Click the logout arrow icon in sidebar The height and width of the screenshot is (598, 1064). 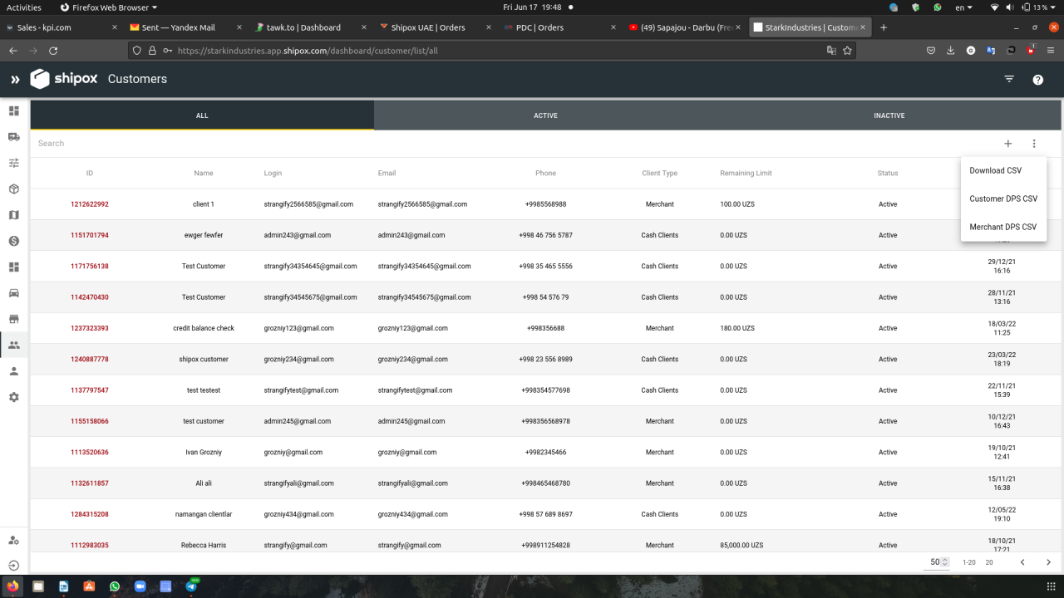(14, 566)
